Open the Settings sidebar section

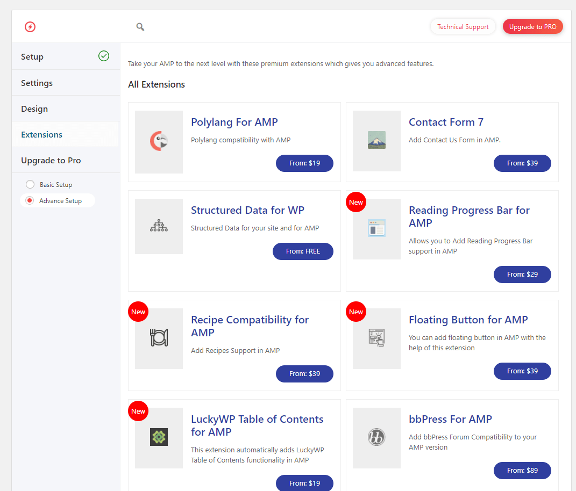(66, 83)
